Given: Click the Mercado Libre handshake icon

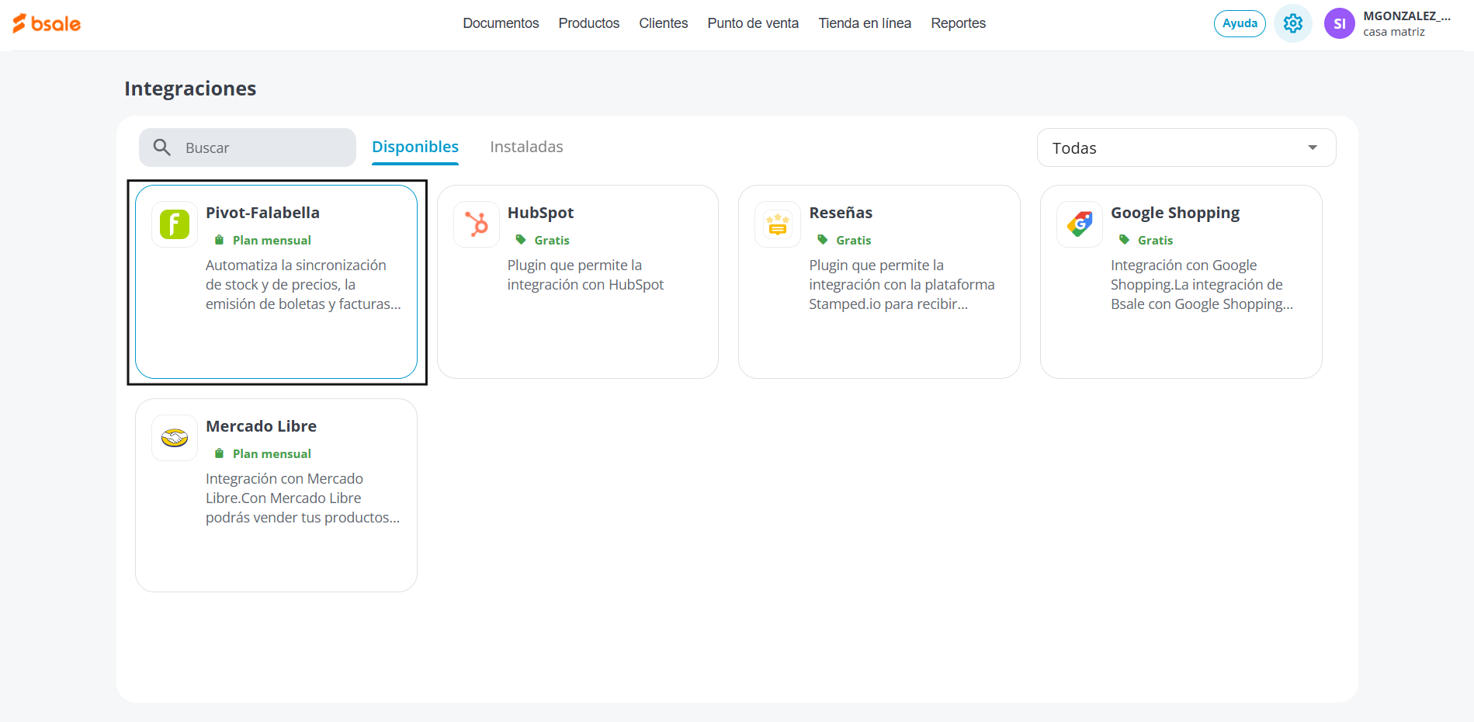Looking at the screenshot, I should pos(175,438).
